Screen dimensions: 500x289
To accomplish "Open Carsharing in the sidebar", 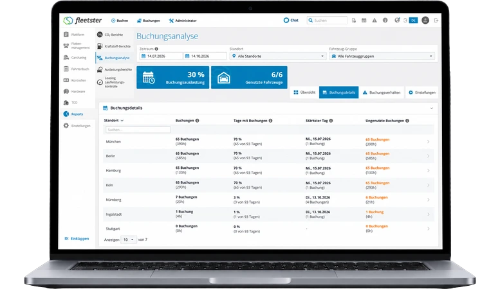I will coord(75,58).
